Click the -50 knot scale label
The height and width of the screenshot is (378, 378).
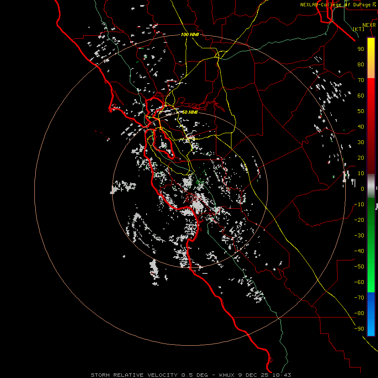pyautogui.click(x=359, y=267)
